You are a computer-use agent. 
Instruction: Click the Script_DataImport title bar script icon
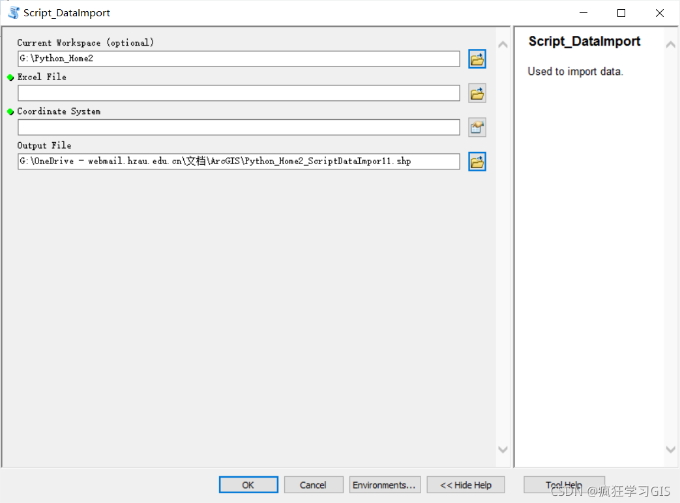(x=13, y=13)
